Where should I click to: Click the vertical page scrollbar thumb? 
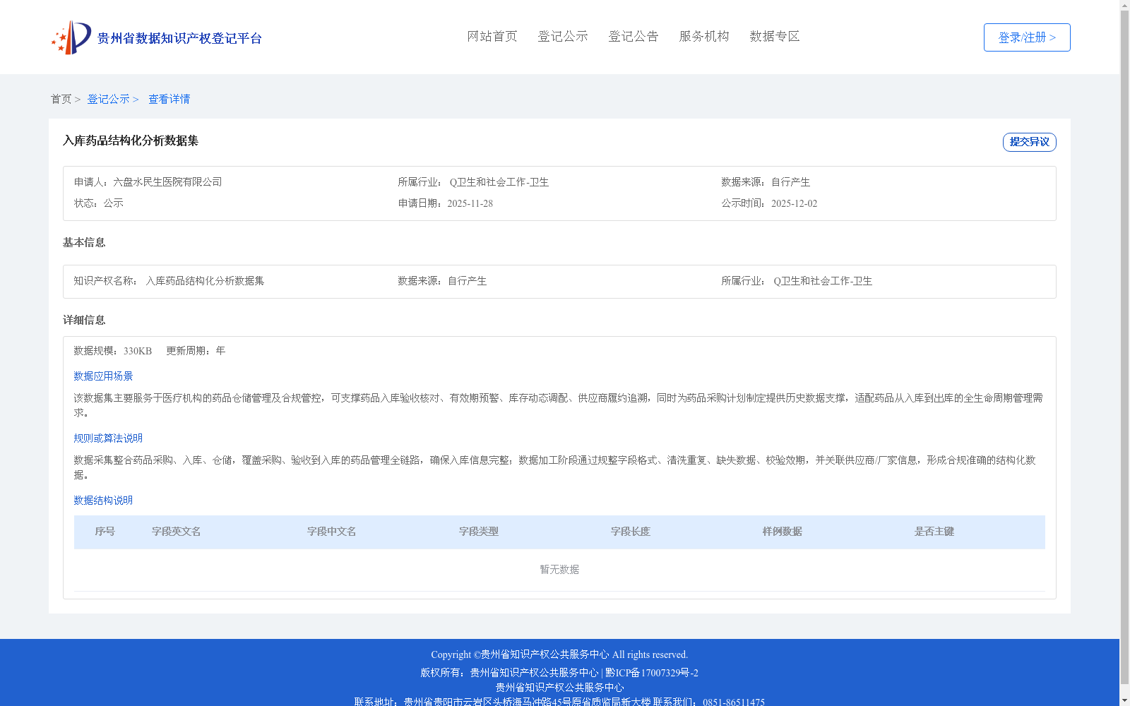click(x=1124, y=347)
